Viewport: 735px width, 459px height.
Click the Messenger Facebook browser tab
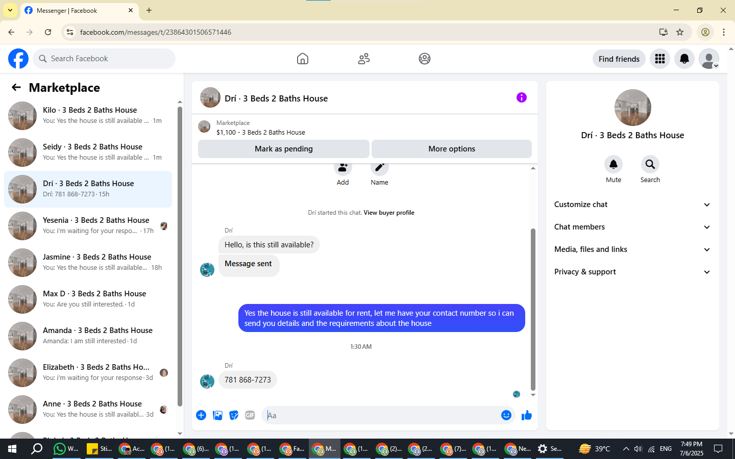pyautogui.click(x=79, y=11)
